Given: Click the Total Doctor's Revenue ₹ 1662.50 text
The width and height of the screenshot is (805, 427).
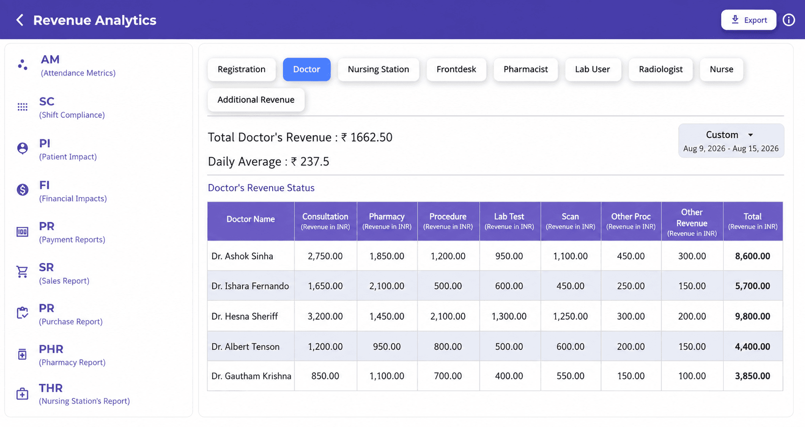Looking at the screenshot, I should point(300,137).
